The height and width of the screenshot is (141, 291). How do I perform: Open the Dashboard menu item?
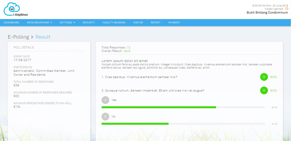[x=12, y=22]
